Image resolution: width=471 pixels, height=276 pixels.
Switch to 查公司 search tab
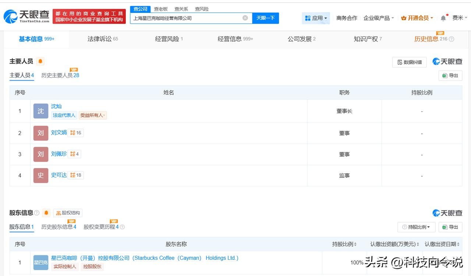140,9
